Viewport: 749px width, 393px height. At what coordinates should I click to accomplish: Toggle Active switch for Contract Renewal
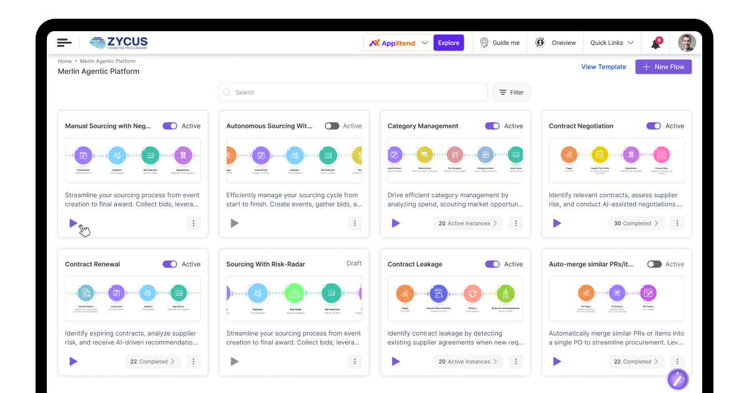(170, 264)
